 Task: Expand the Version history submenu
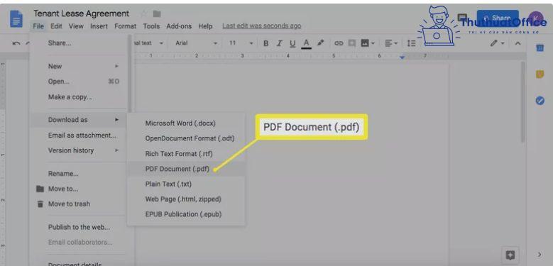(116, 150)
